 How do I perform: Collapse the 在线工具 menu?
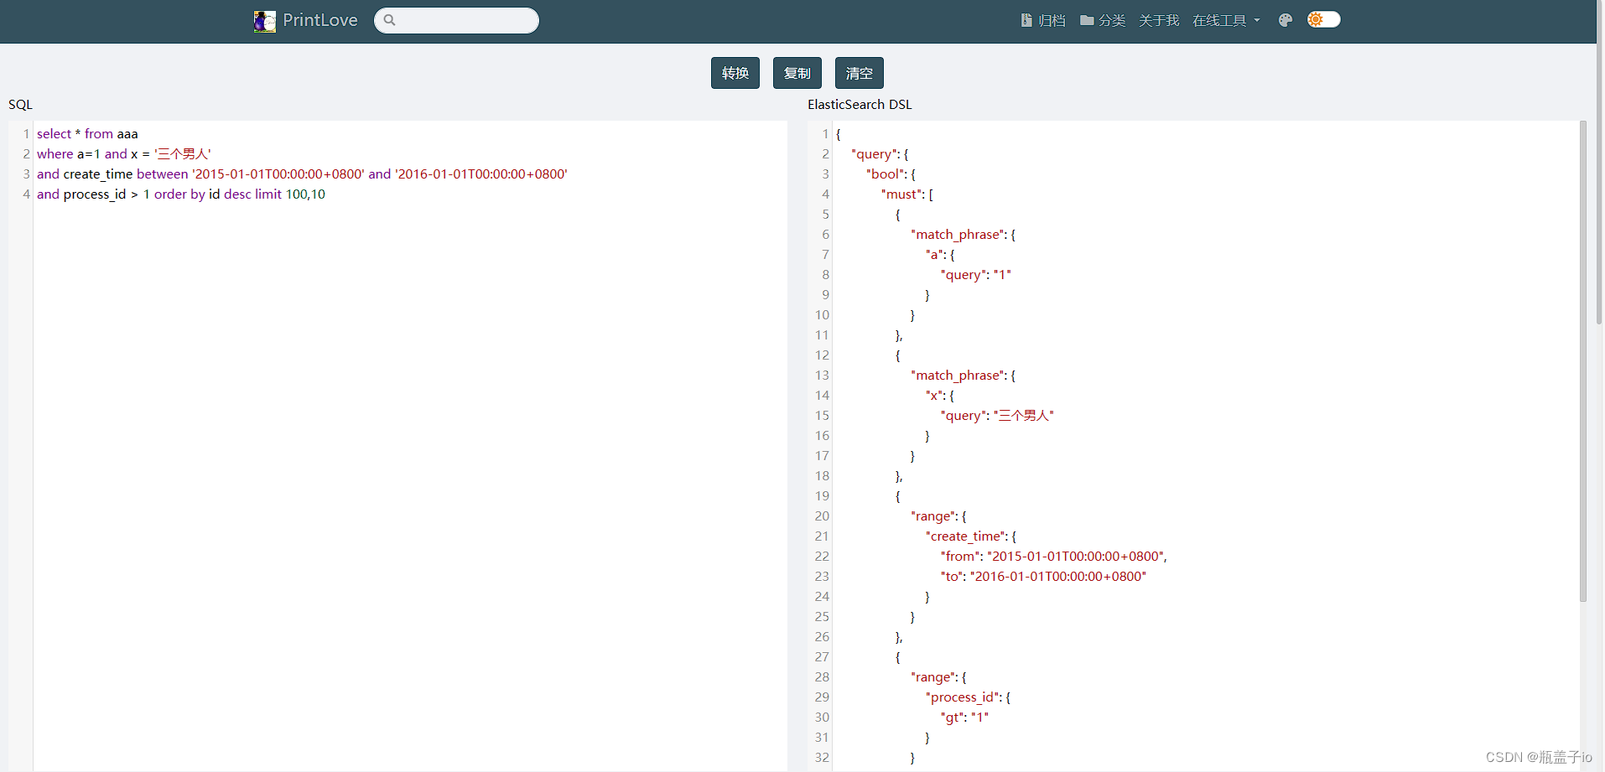1220,20
